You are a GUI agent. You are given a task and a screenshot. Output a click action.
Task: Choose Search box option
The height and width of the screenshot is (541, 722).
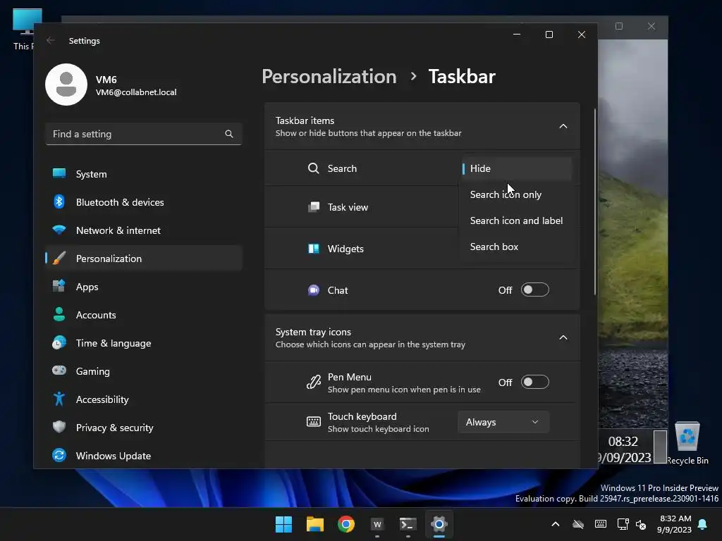517,247
